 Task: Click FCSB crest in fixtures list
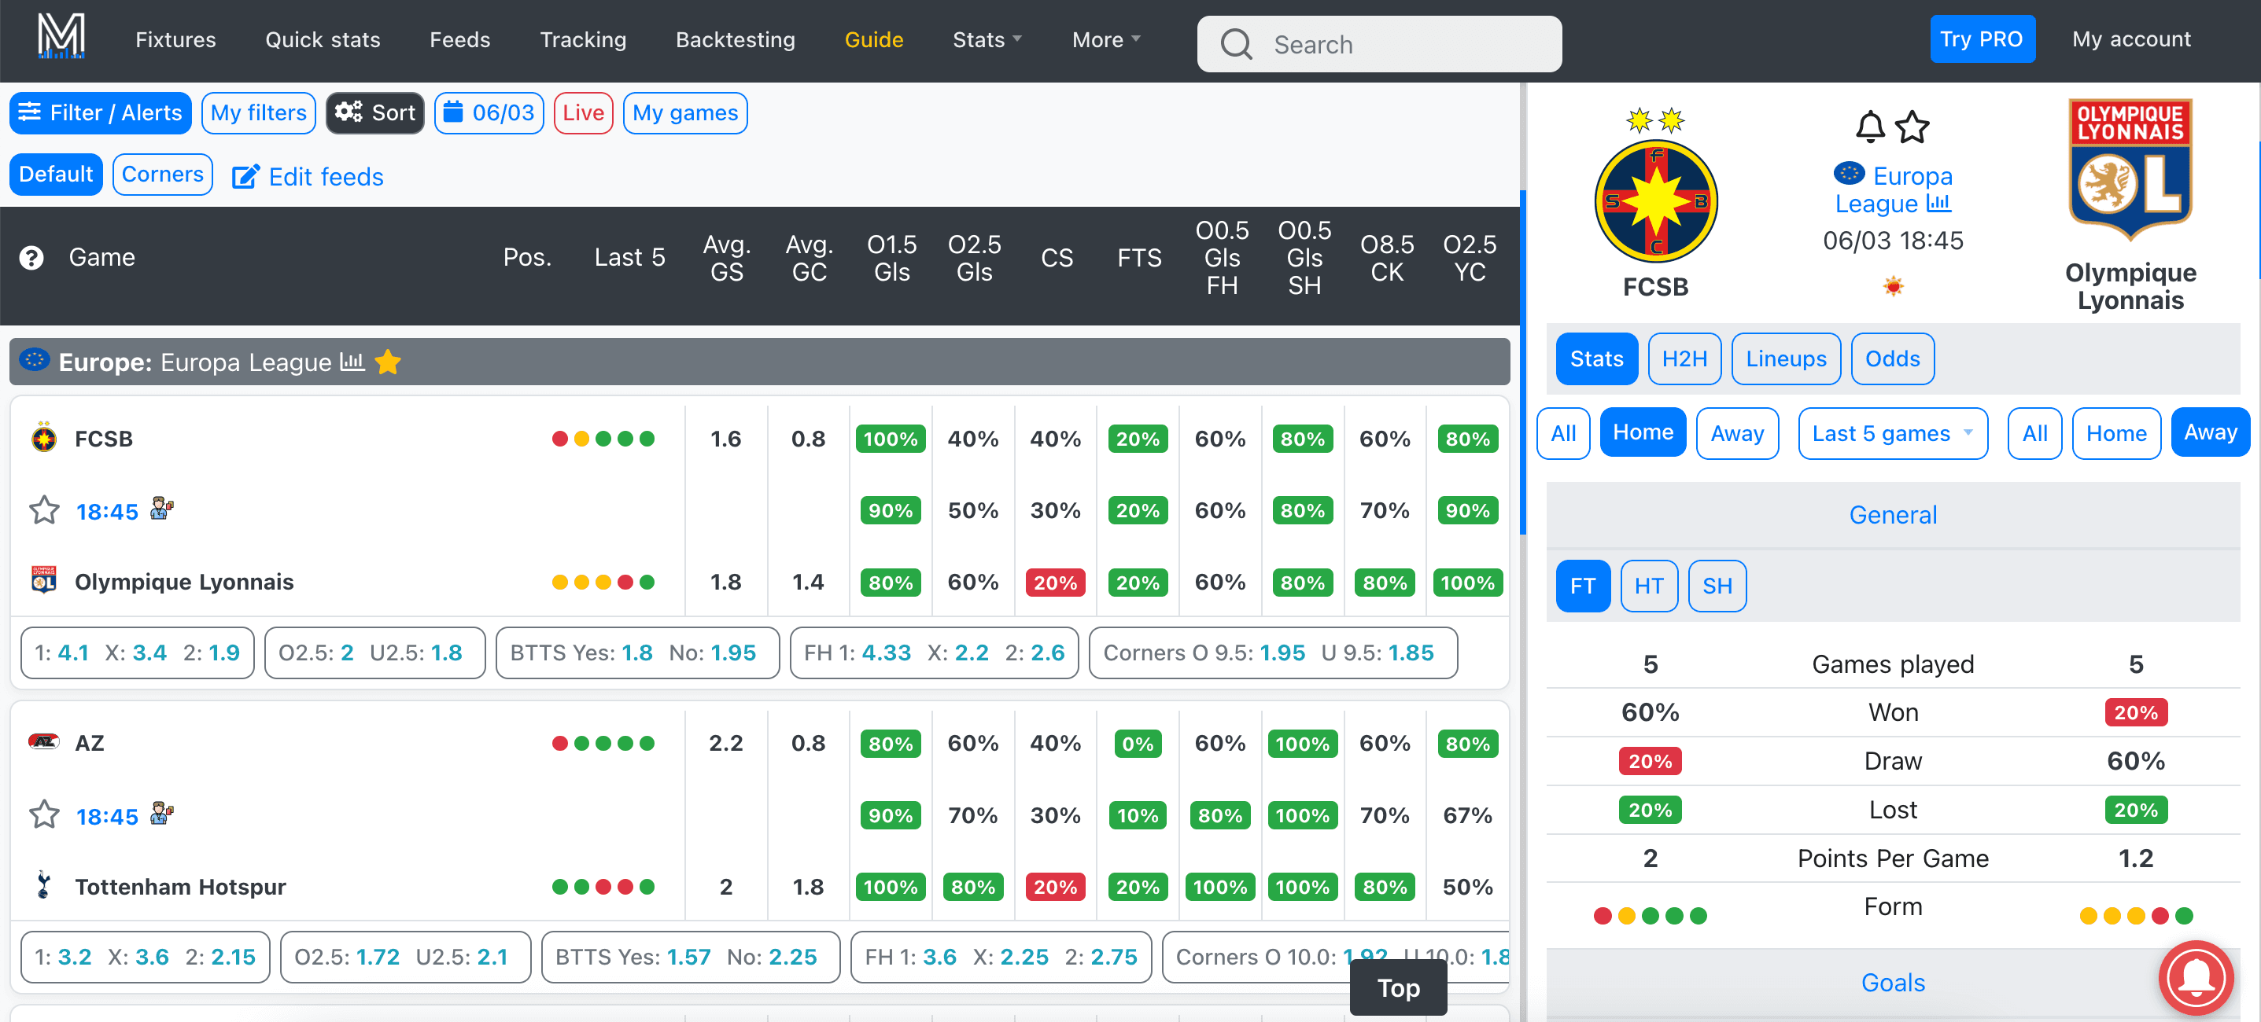44,438
